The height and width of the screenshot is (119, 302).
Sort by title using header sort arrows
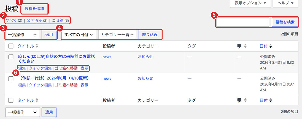coord(37,46)
